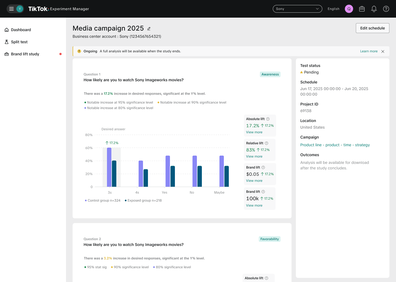This screenshot has width=396, height=282.
Task: View more under Absolute lift 17.2%
Action: [254, 132]
